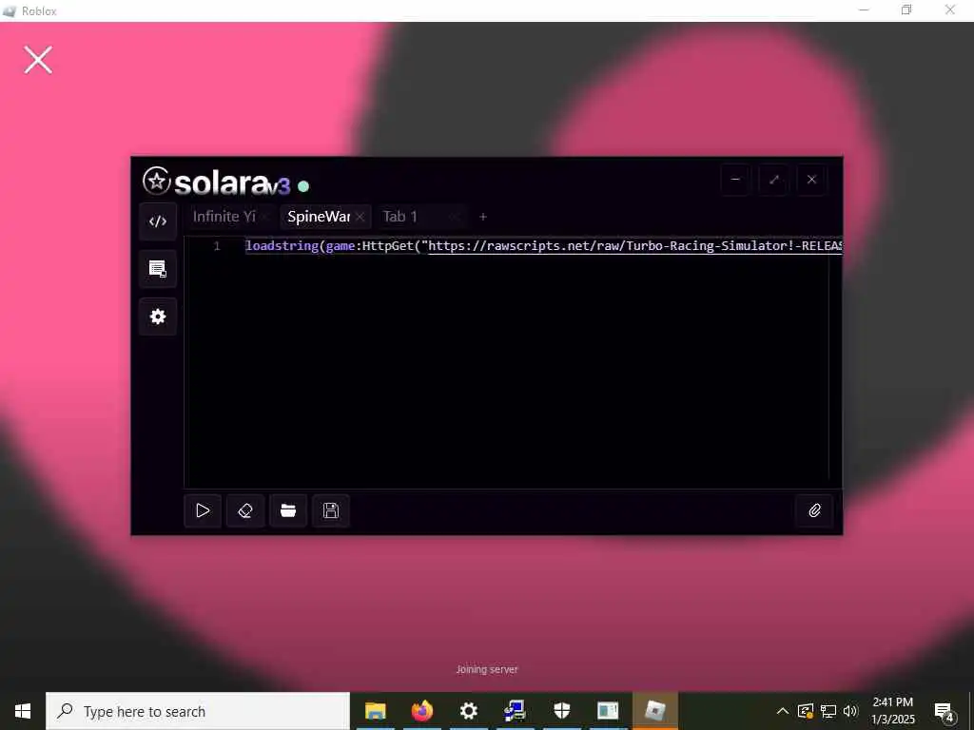Click the taskbar clock showing 2:41 PM

892,711
